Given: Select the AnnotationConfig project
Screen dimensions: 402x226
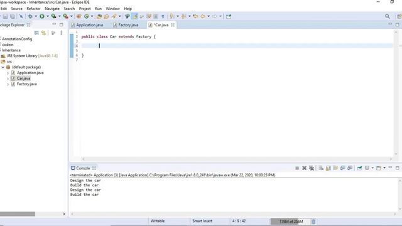Looking at the screenshot, I should click(17, 39).
